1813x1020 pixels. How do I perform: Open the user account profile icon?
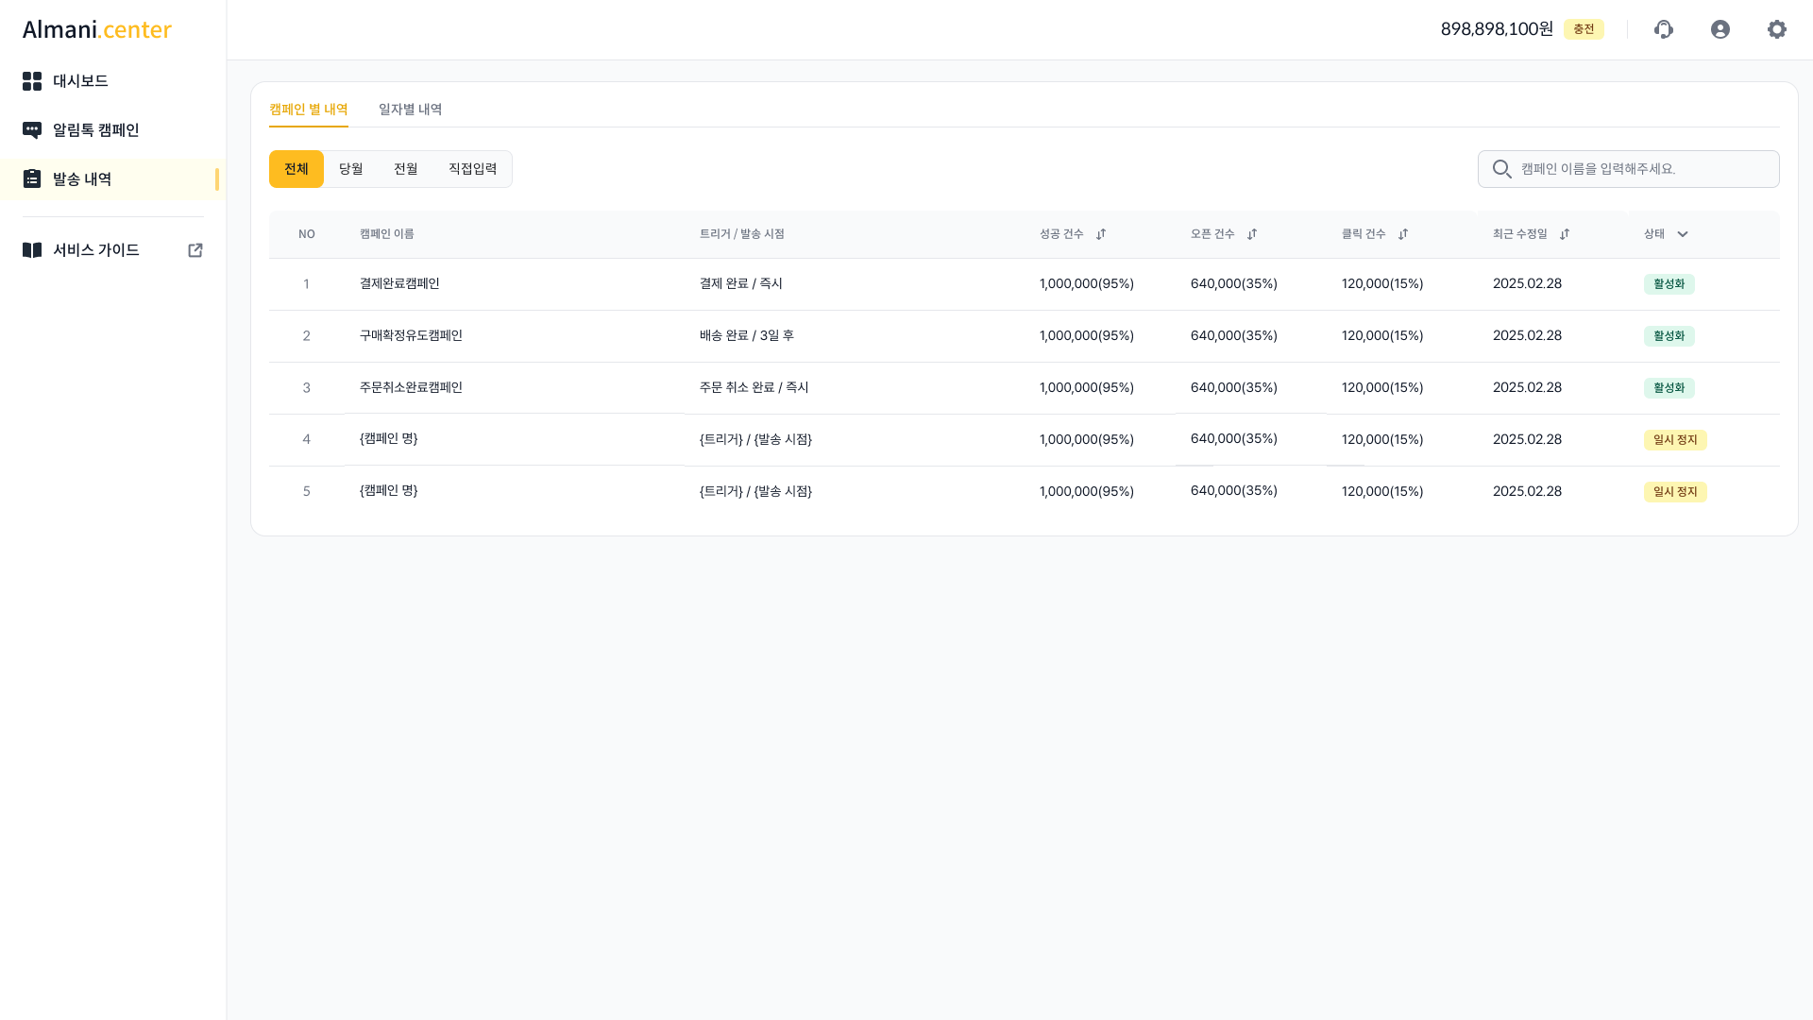tap(1720, 29)
